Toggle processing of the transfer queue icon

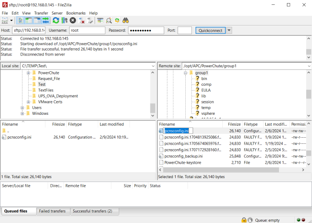pos(65,21)
